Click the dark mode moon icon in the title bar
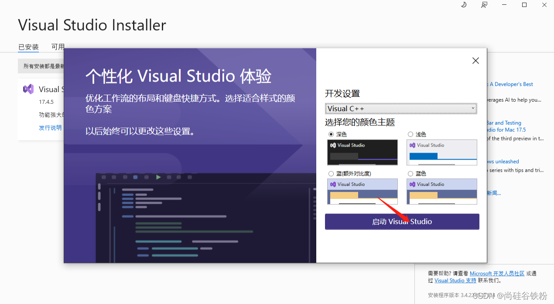Viewport: 554px width, 304px height. click(464, 5)
